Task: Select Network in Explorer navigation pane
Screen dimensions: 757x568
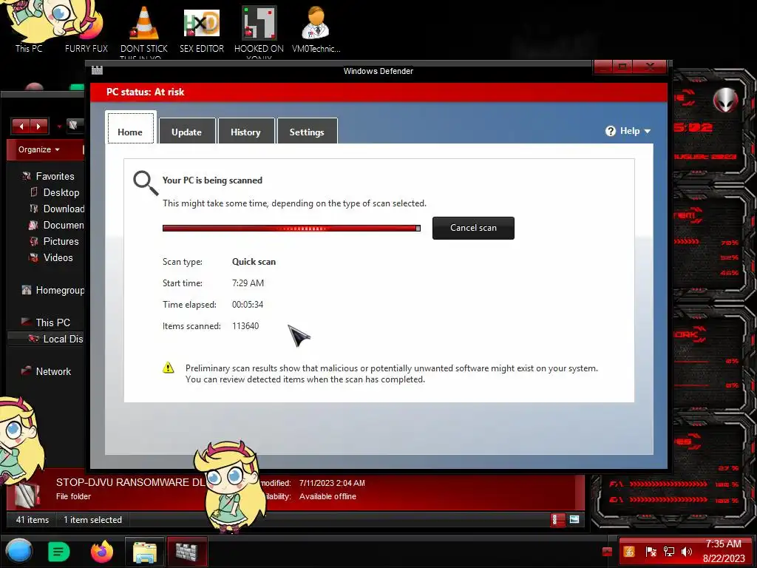Action: 47,371
